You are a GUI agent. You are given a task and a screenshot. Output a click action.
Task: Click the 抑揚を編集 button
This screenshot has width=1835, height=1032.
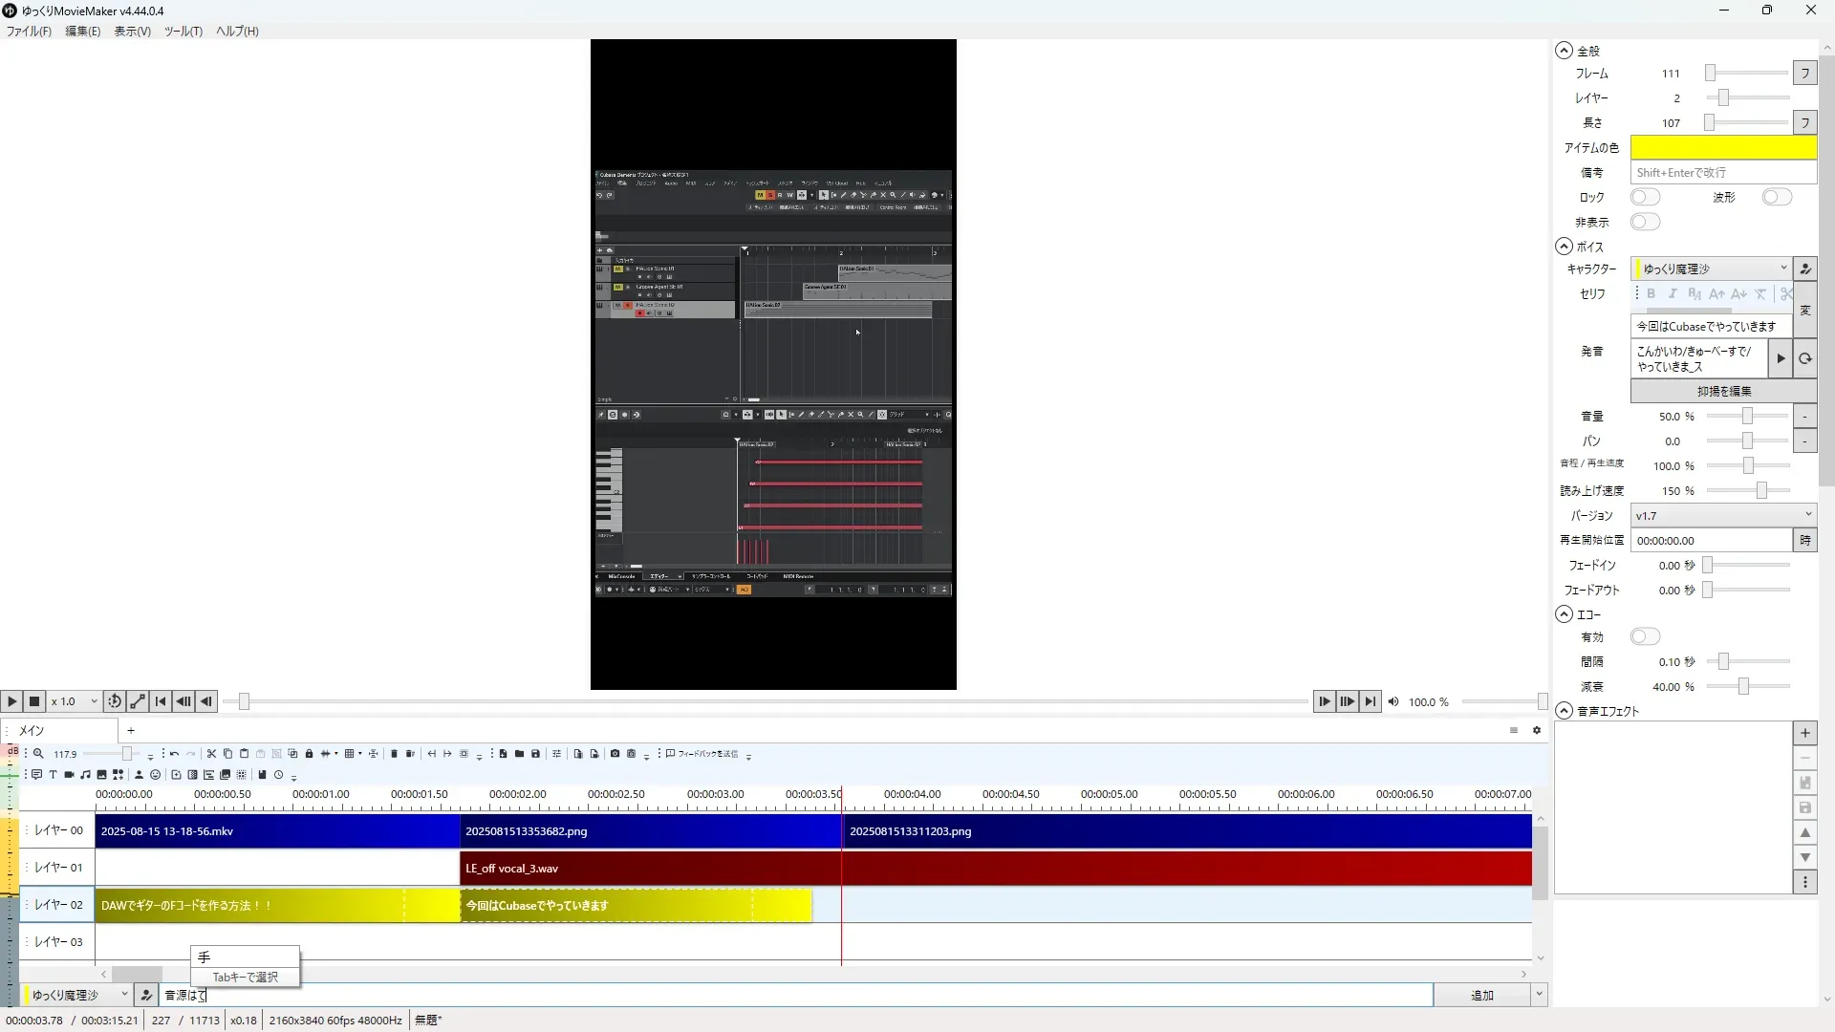1723,391
